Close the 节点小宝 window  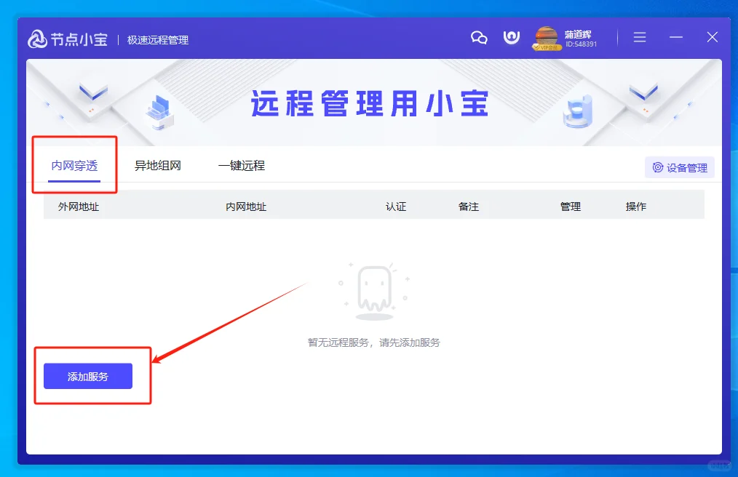[712, 37]
